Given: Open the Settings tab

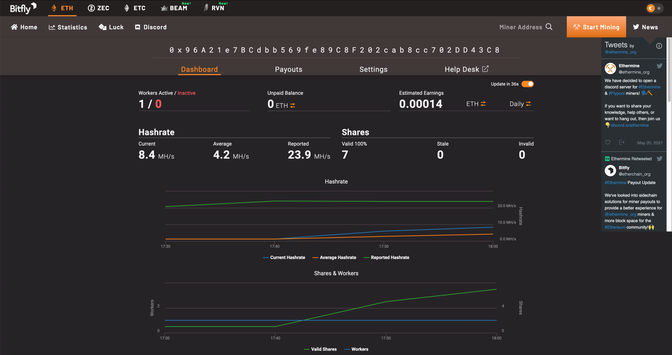Looking at the screenshot, I should (373, 69).
